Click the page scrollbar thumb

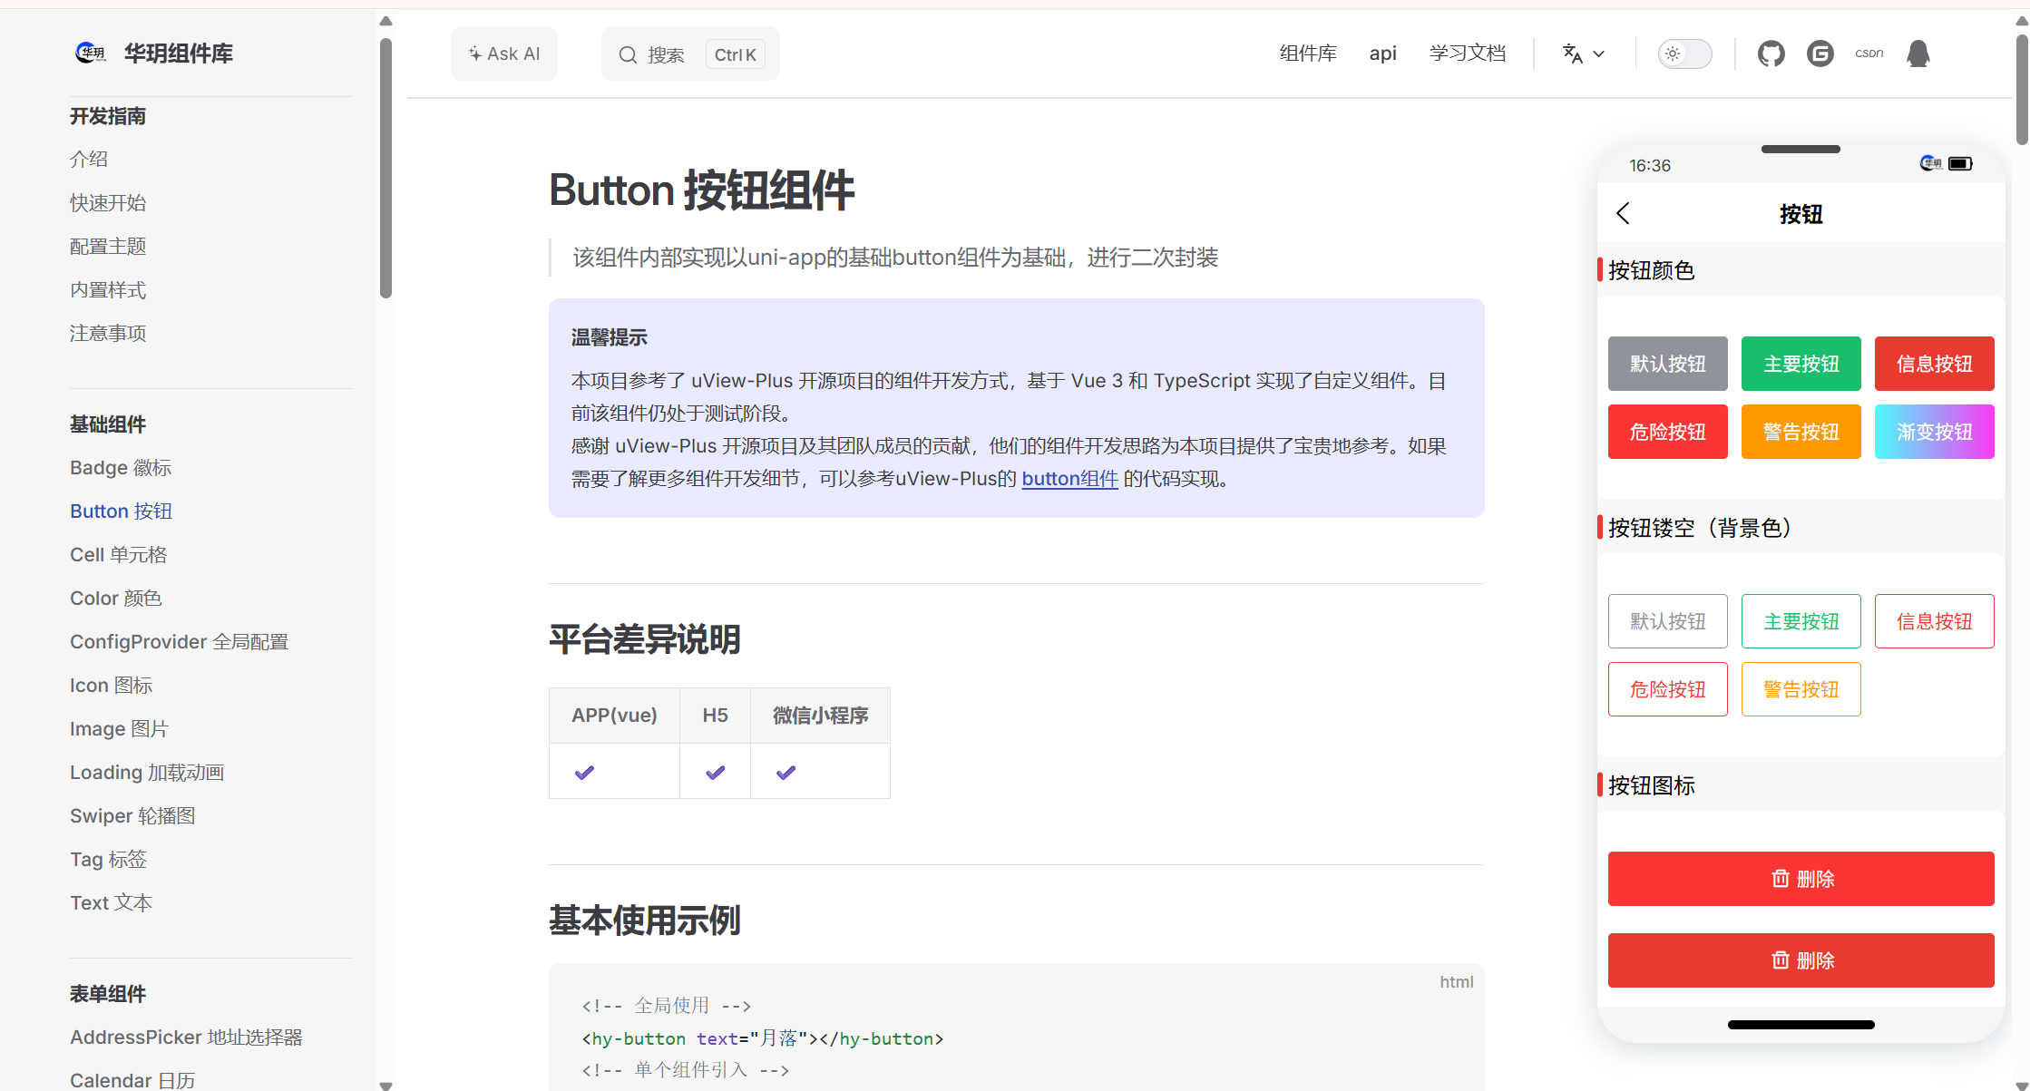pos(2022,89)
